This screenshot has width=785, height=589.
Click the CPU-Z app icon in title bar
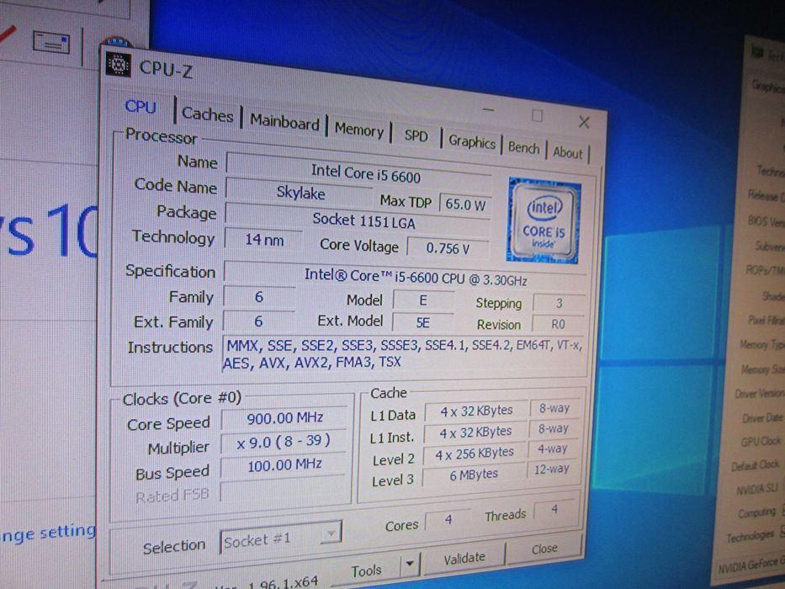point(119,65)
